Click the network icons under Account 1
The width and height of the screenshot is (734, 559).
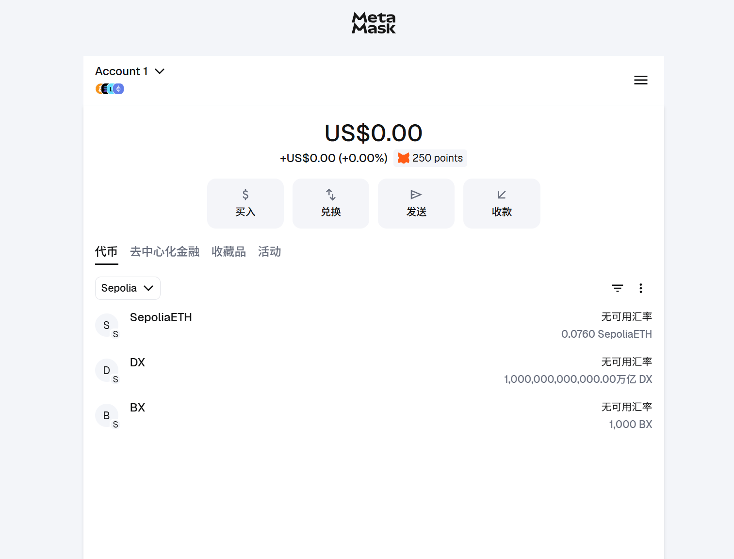(110, 89)
